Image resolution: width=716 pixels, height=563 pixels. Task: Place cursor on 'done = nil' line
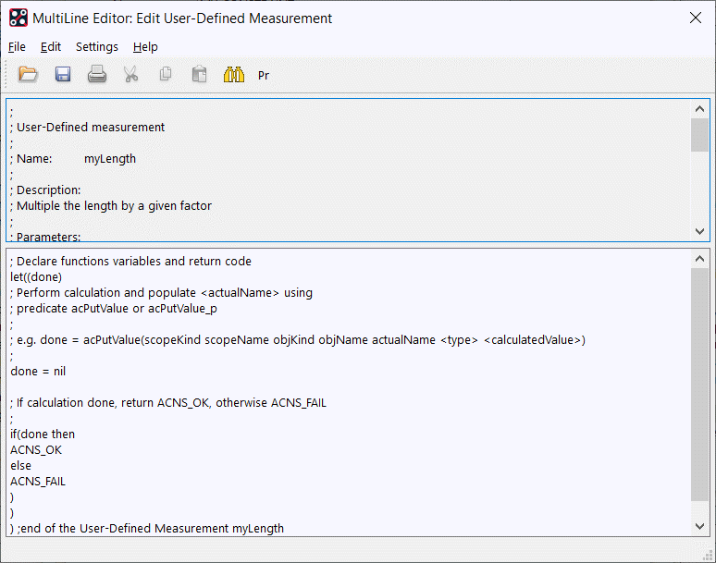tap(38, 372)
